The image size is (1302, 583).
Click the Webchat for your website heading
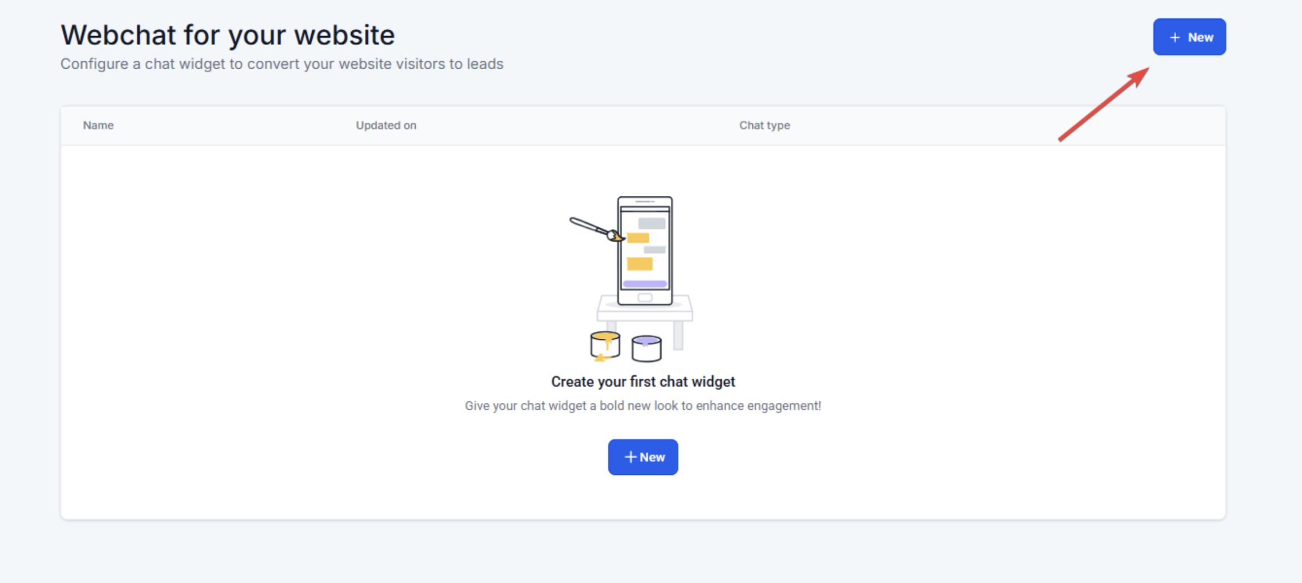228,35
